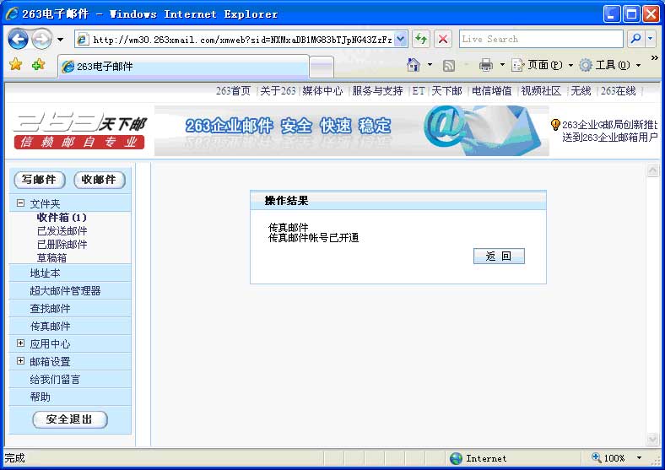
Task: Refresh the page with the green arrows icon
Action: point(421,40)
